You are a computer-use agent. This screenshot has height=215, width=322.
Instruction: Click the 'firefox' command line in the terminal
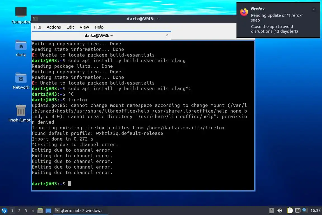click(60, 100)
